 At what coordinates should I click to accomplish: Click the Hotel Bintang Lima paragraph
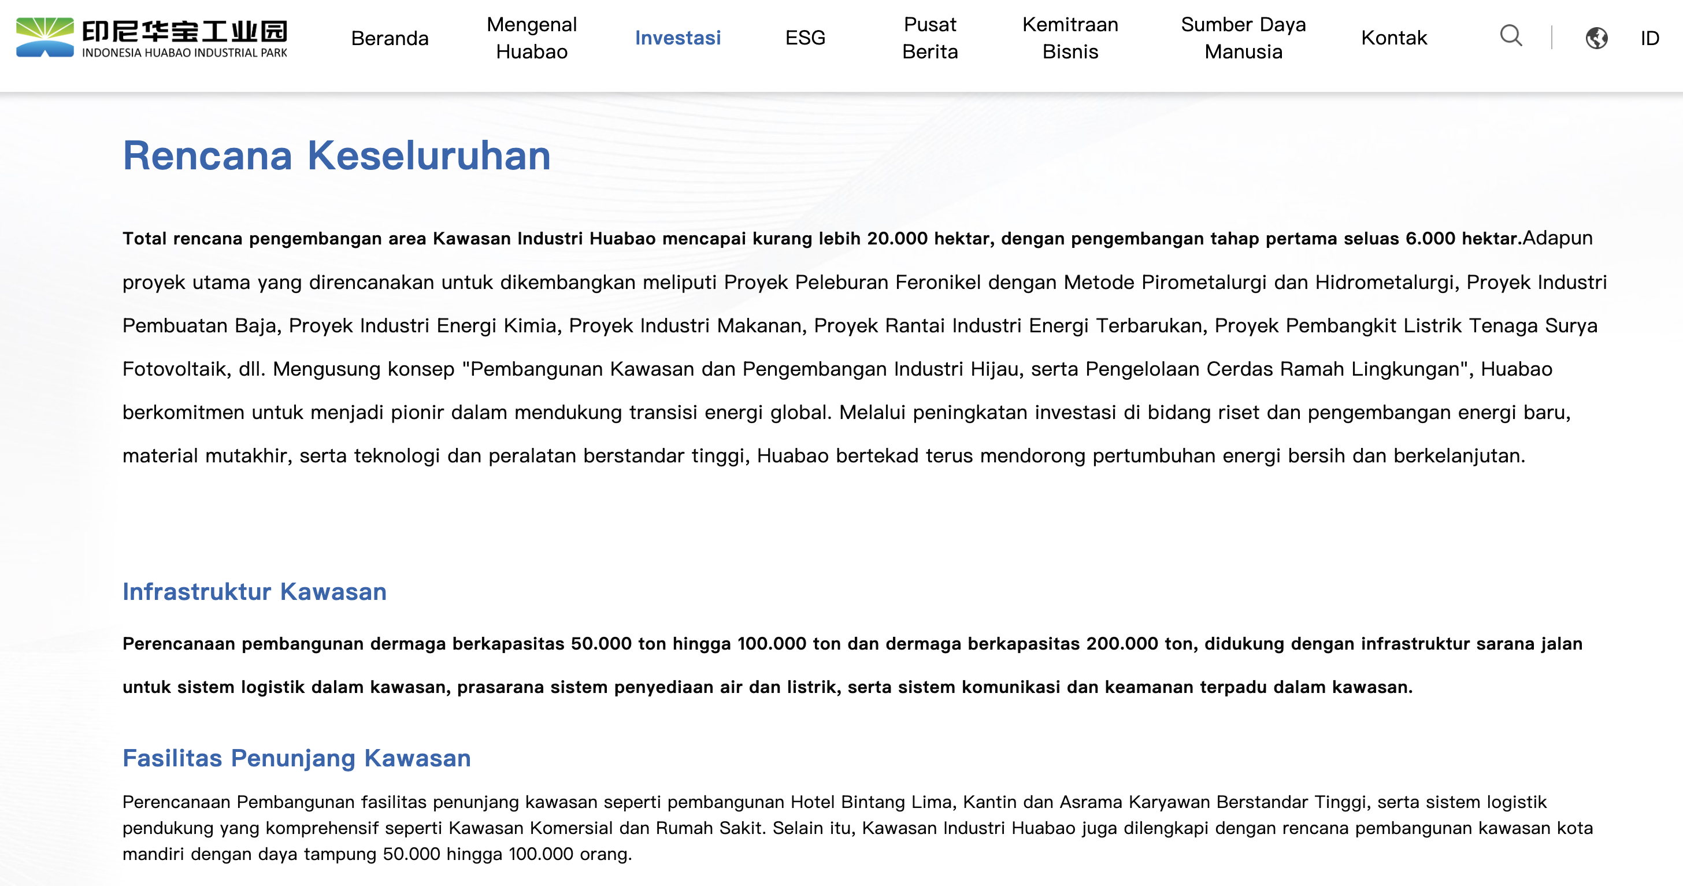(x=856, y=827)
